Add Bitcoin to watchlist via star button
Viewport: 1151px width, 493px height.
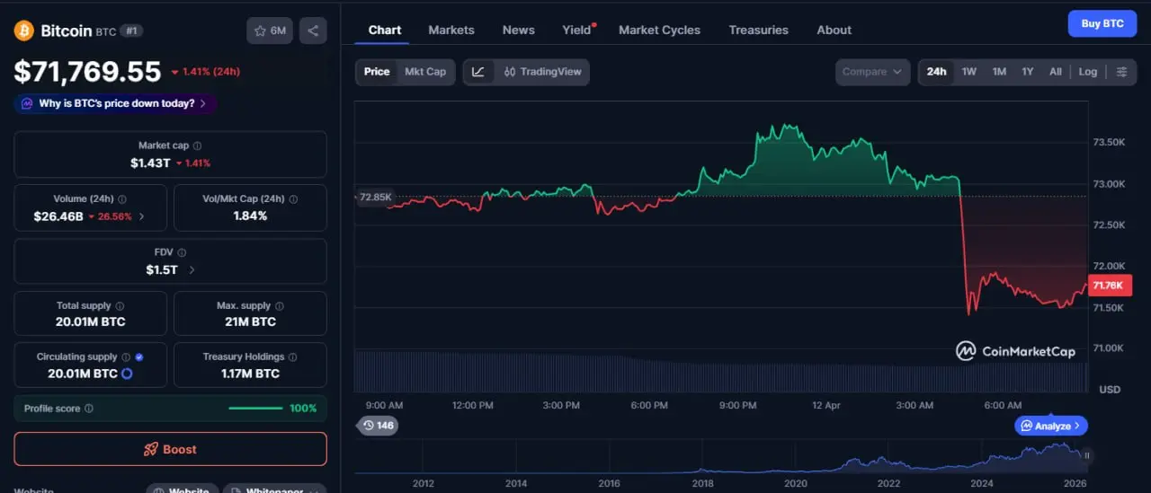click(270, 31)
